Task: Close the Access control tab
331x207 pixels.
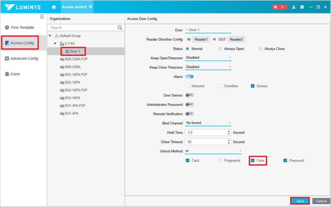Action: pos(91,7)
